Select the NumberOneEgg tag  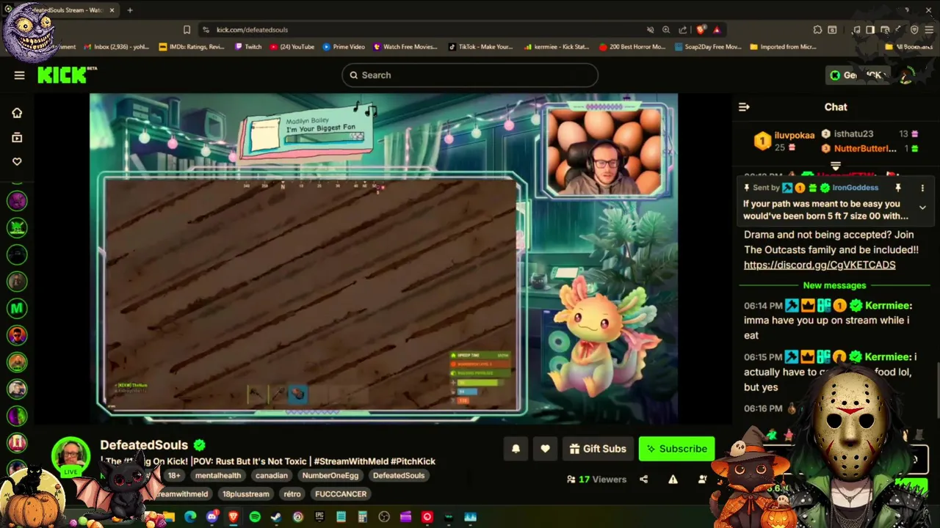(331, 475)
